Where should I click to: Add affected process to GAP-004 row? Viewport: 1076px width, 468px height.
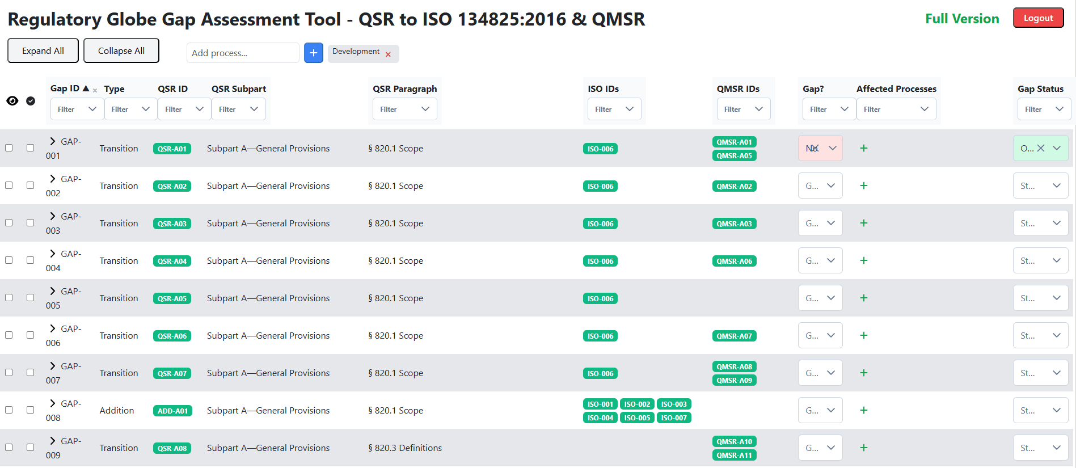(x=863, y=260)
